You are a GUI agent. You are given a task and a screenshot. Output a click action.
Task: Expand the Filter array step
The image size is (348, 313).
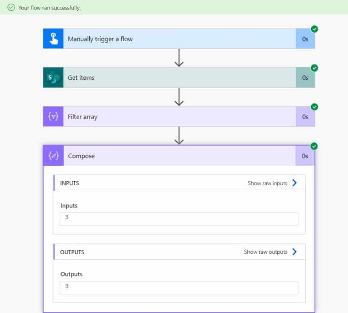(x=179, y=116)
